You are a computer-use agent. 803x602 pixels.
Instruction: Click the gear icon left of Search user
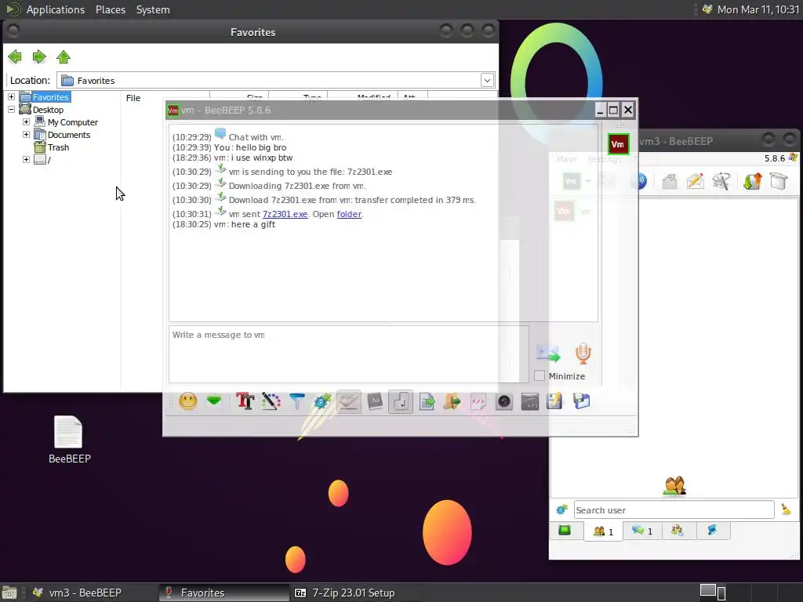click(x=561, y=510)
